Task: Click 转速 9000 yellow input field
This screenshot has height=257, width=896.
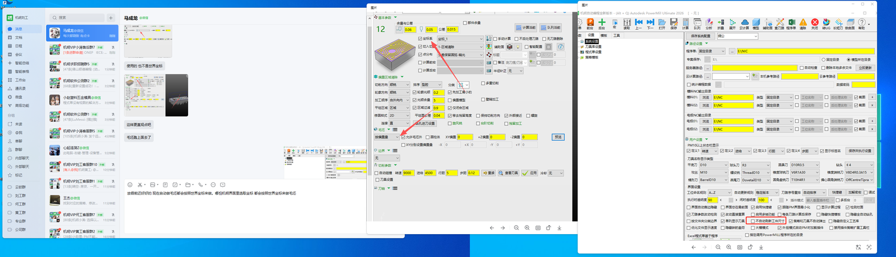Action: pos(408,173)
